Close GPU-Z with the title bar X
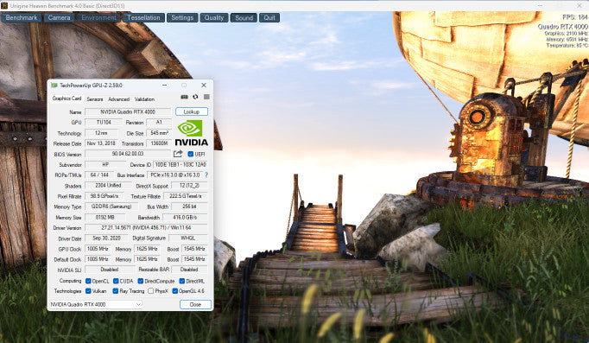Screen dimensions: 589x343 coord(204,86)
